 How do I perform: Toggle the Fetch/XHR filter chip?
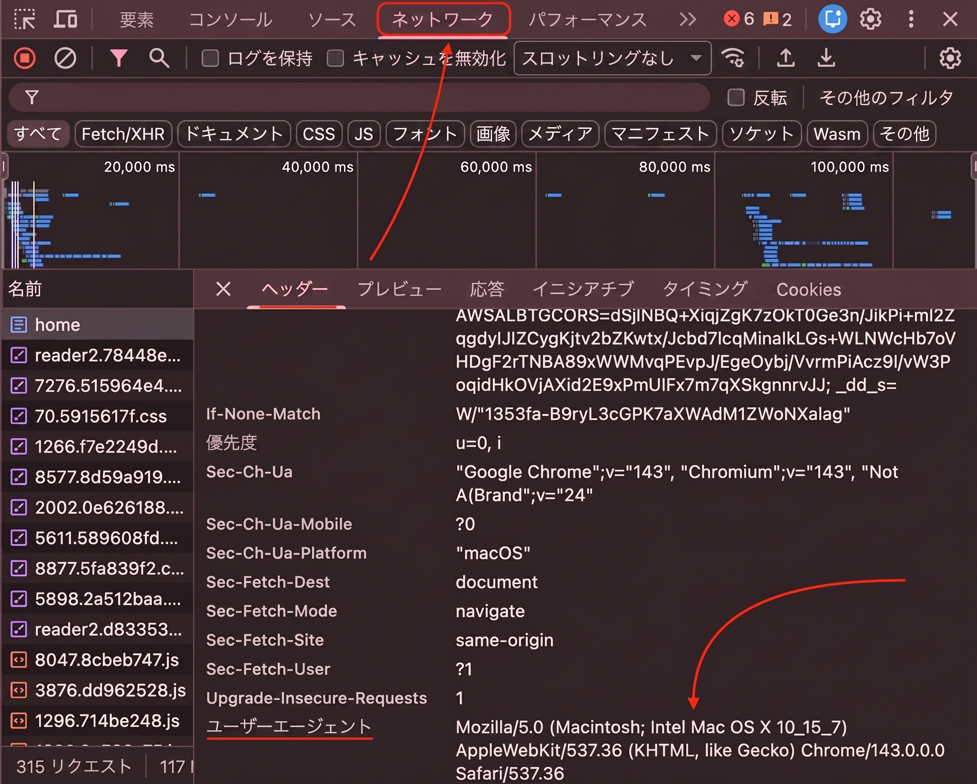[123, 133]
